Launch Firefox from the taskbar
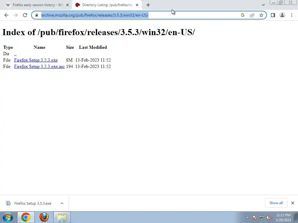The height and width of the screenshot is (223, 298). (44, 217)
